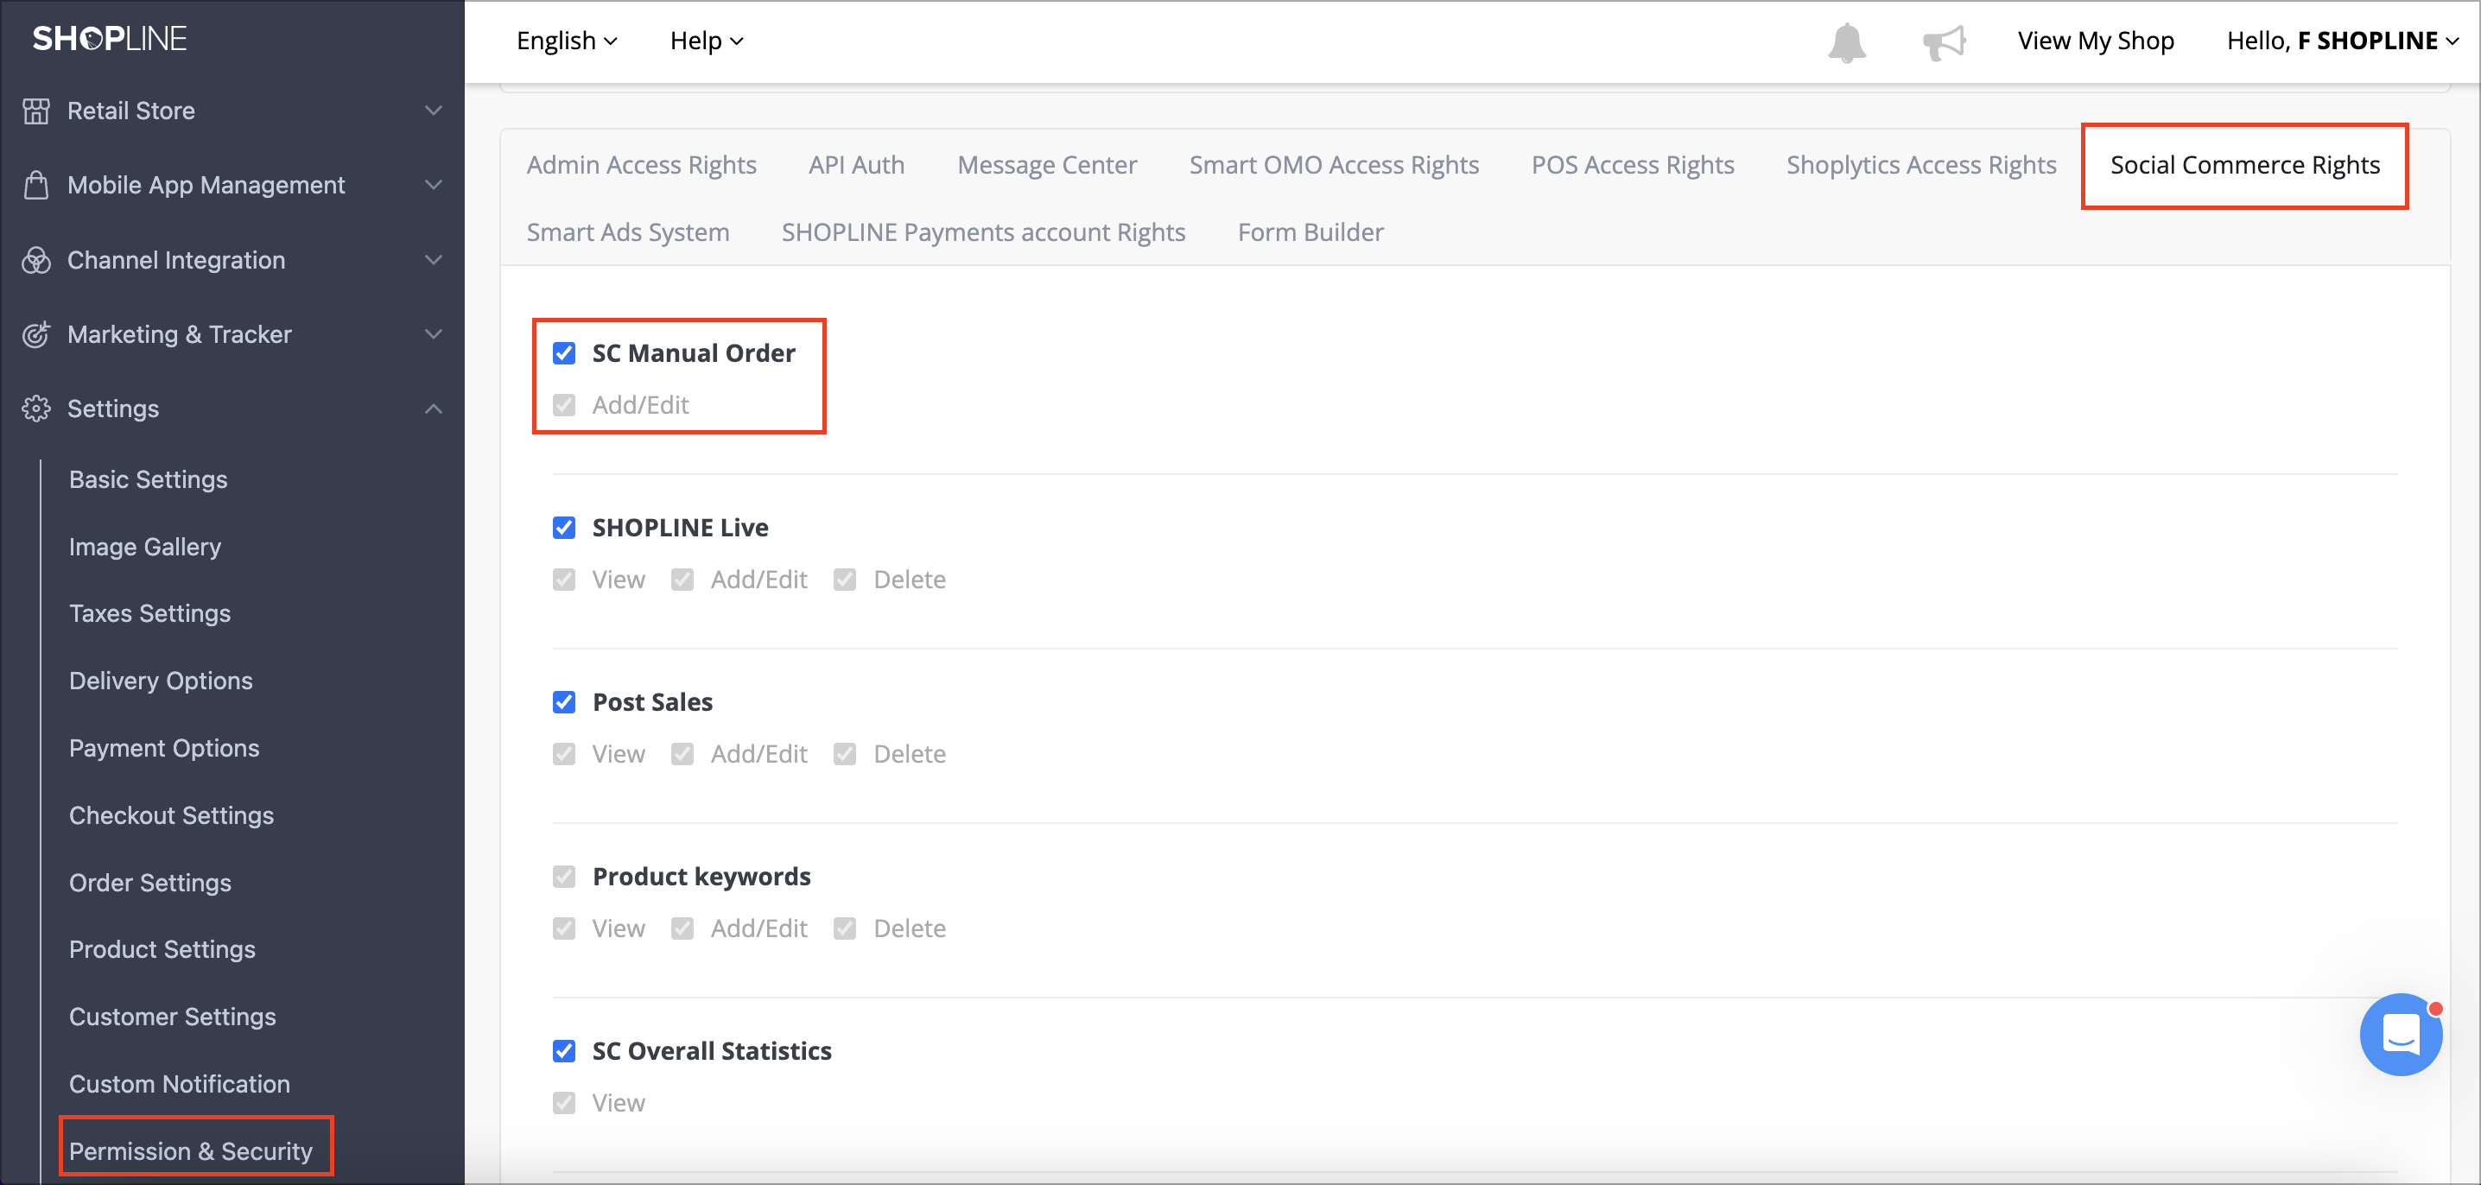Expand Channel Integration chevron
The width and height of the screenshot is (2481, 1185).
435,260
